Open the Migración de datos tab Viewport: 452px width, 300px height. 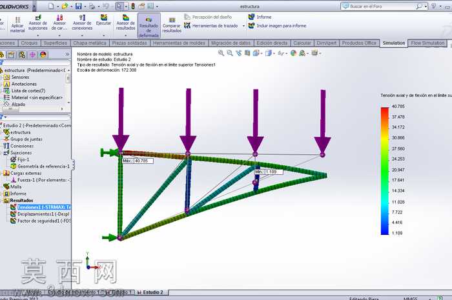[231, 43]
